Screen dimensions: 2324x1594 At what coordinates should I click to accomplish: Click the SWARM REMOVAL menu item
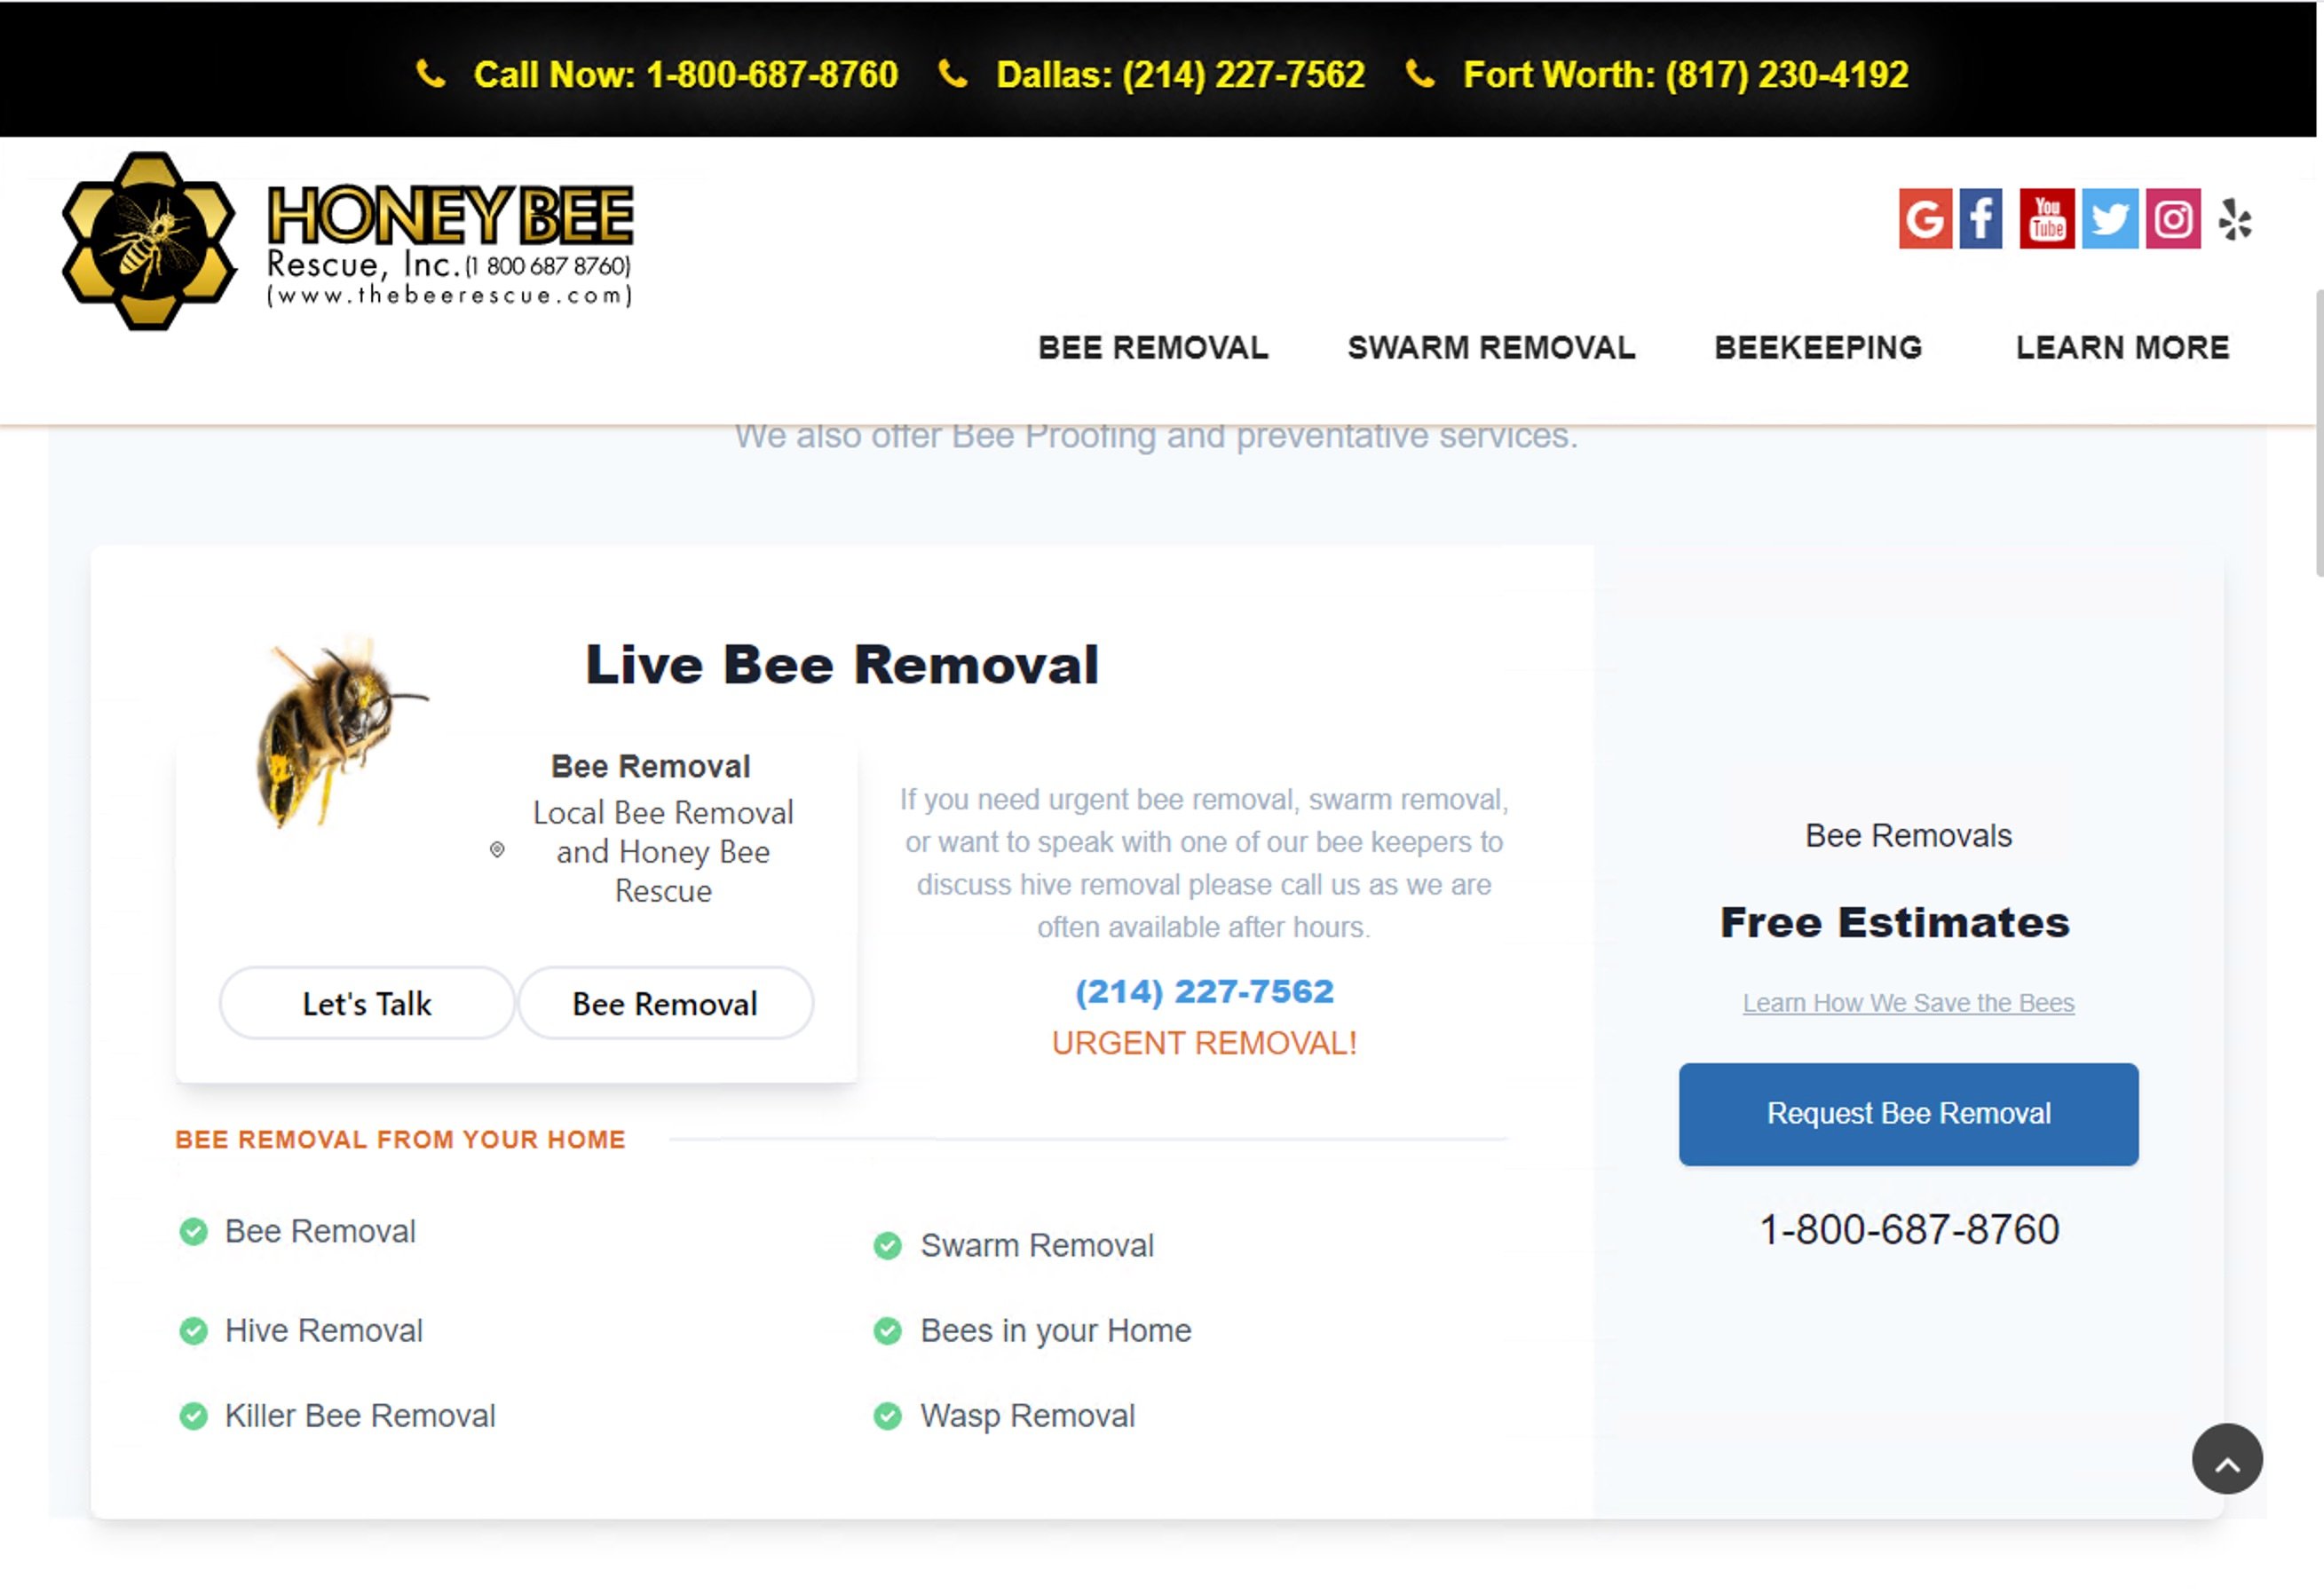(1492, 346)
